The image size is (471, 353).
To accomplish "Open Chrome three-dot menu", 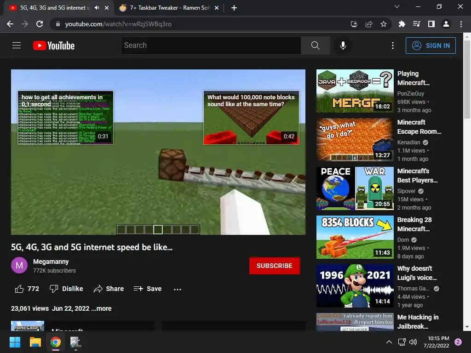I will tap(461, 24).
